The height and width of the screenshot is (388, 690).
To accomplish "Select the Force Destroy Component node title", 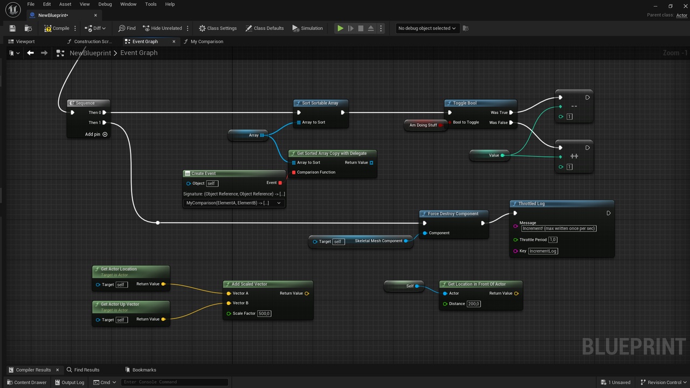I will pyautogui.click(x=453, y=214).
